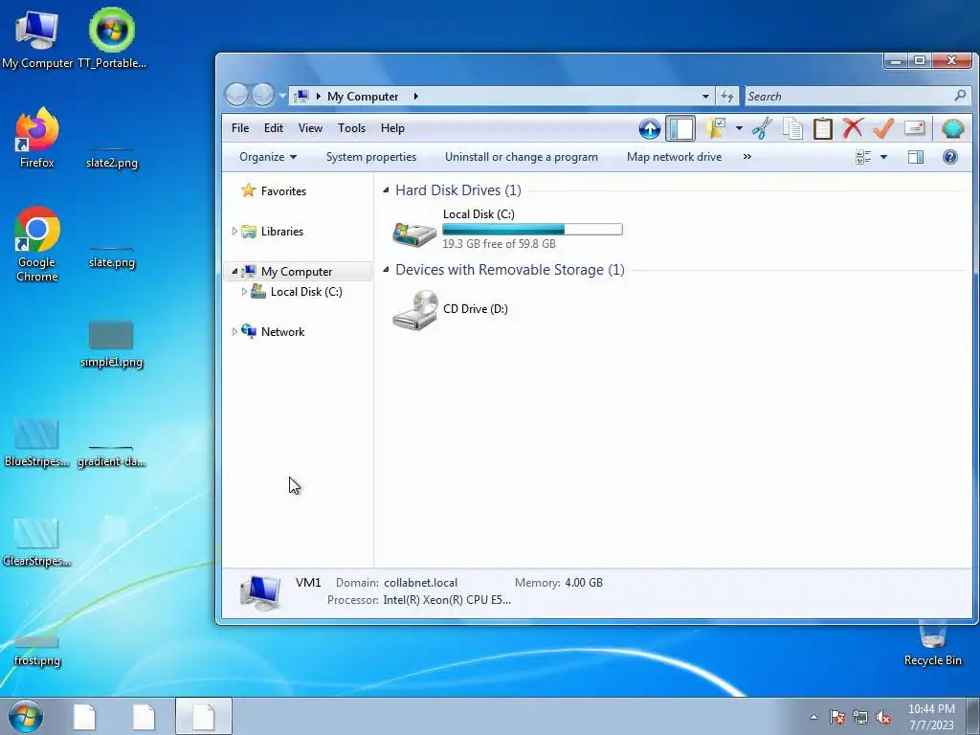980x735 pixels.
Task: Click the red X Delete icon
Action: (x=853, y=128)
